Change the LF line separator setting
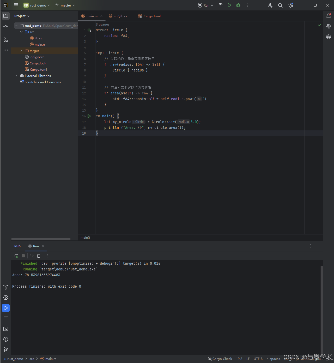The height and width of the screenshot is (363, 334). (248, 359)
